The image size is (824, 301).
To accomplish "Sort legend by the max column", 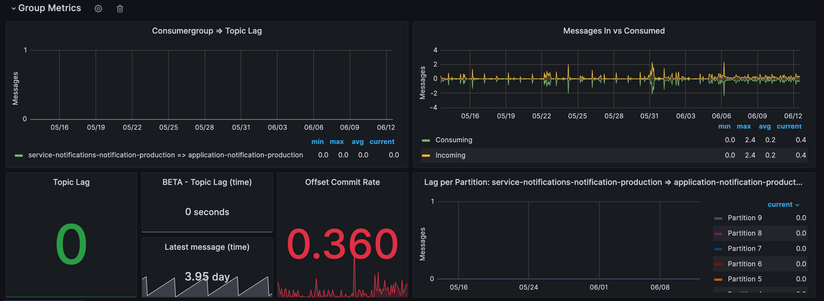I will pyautogui.click(x=337, y=141).
